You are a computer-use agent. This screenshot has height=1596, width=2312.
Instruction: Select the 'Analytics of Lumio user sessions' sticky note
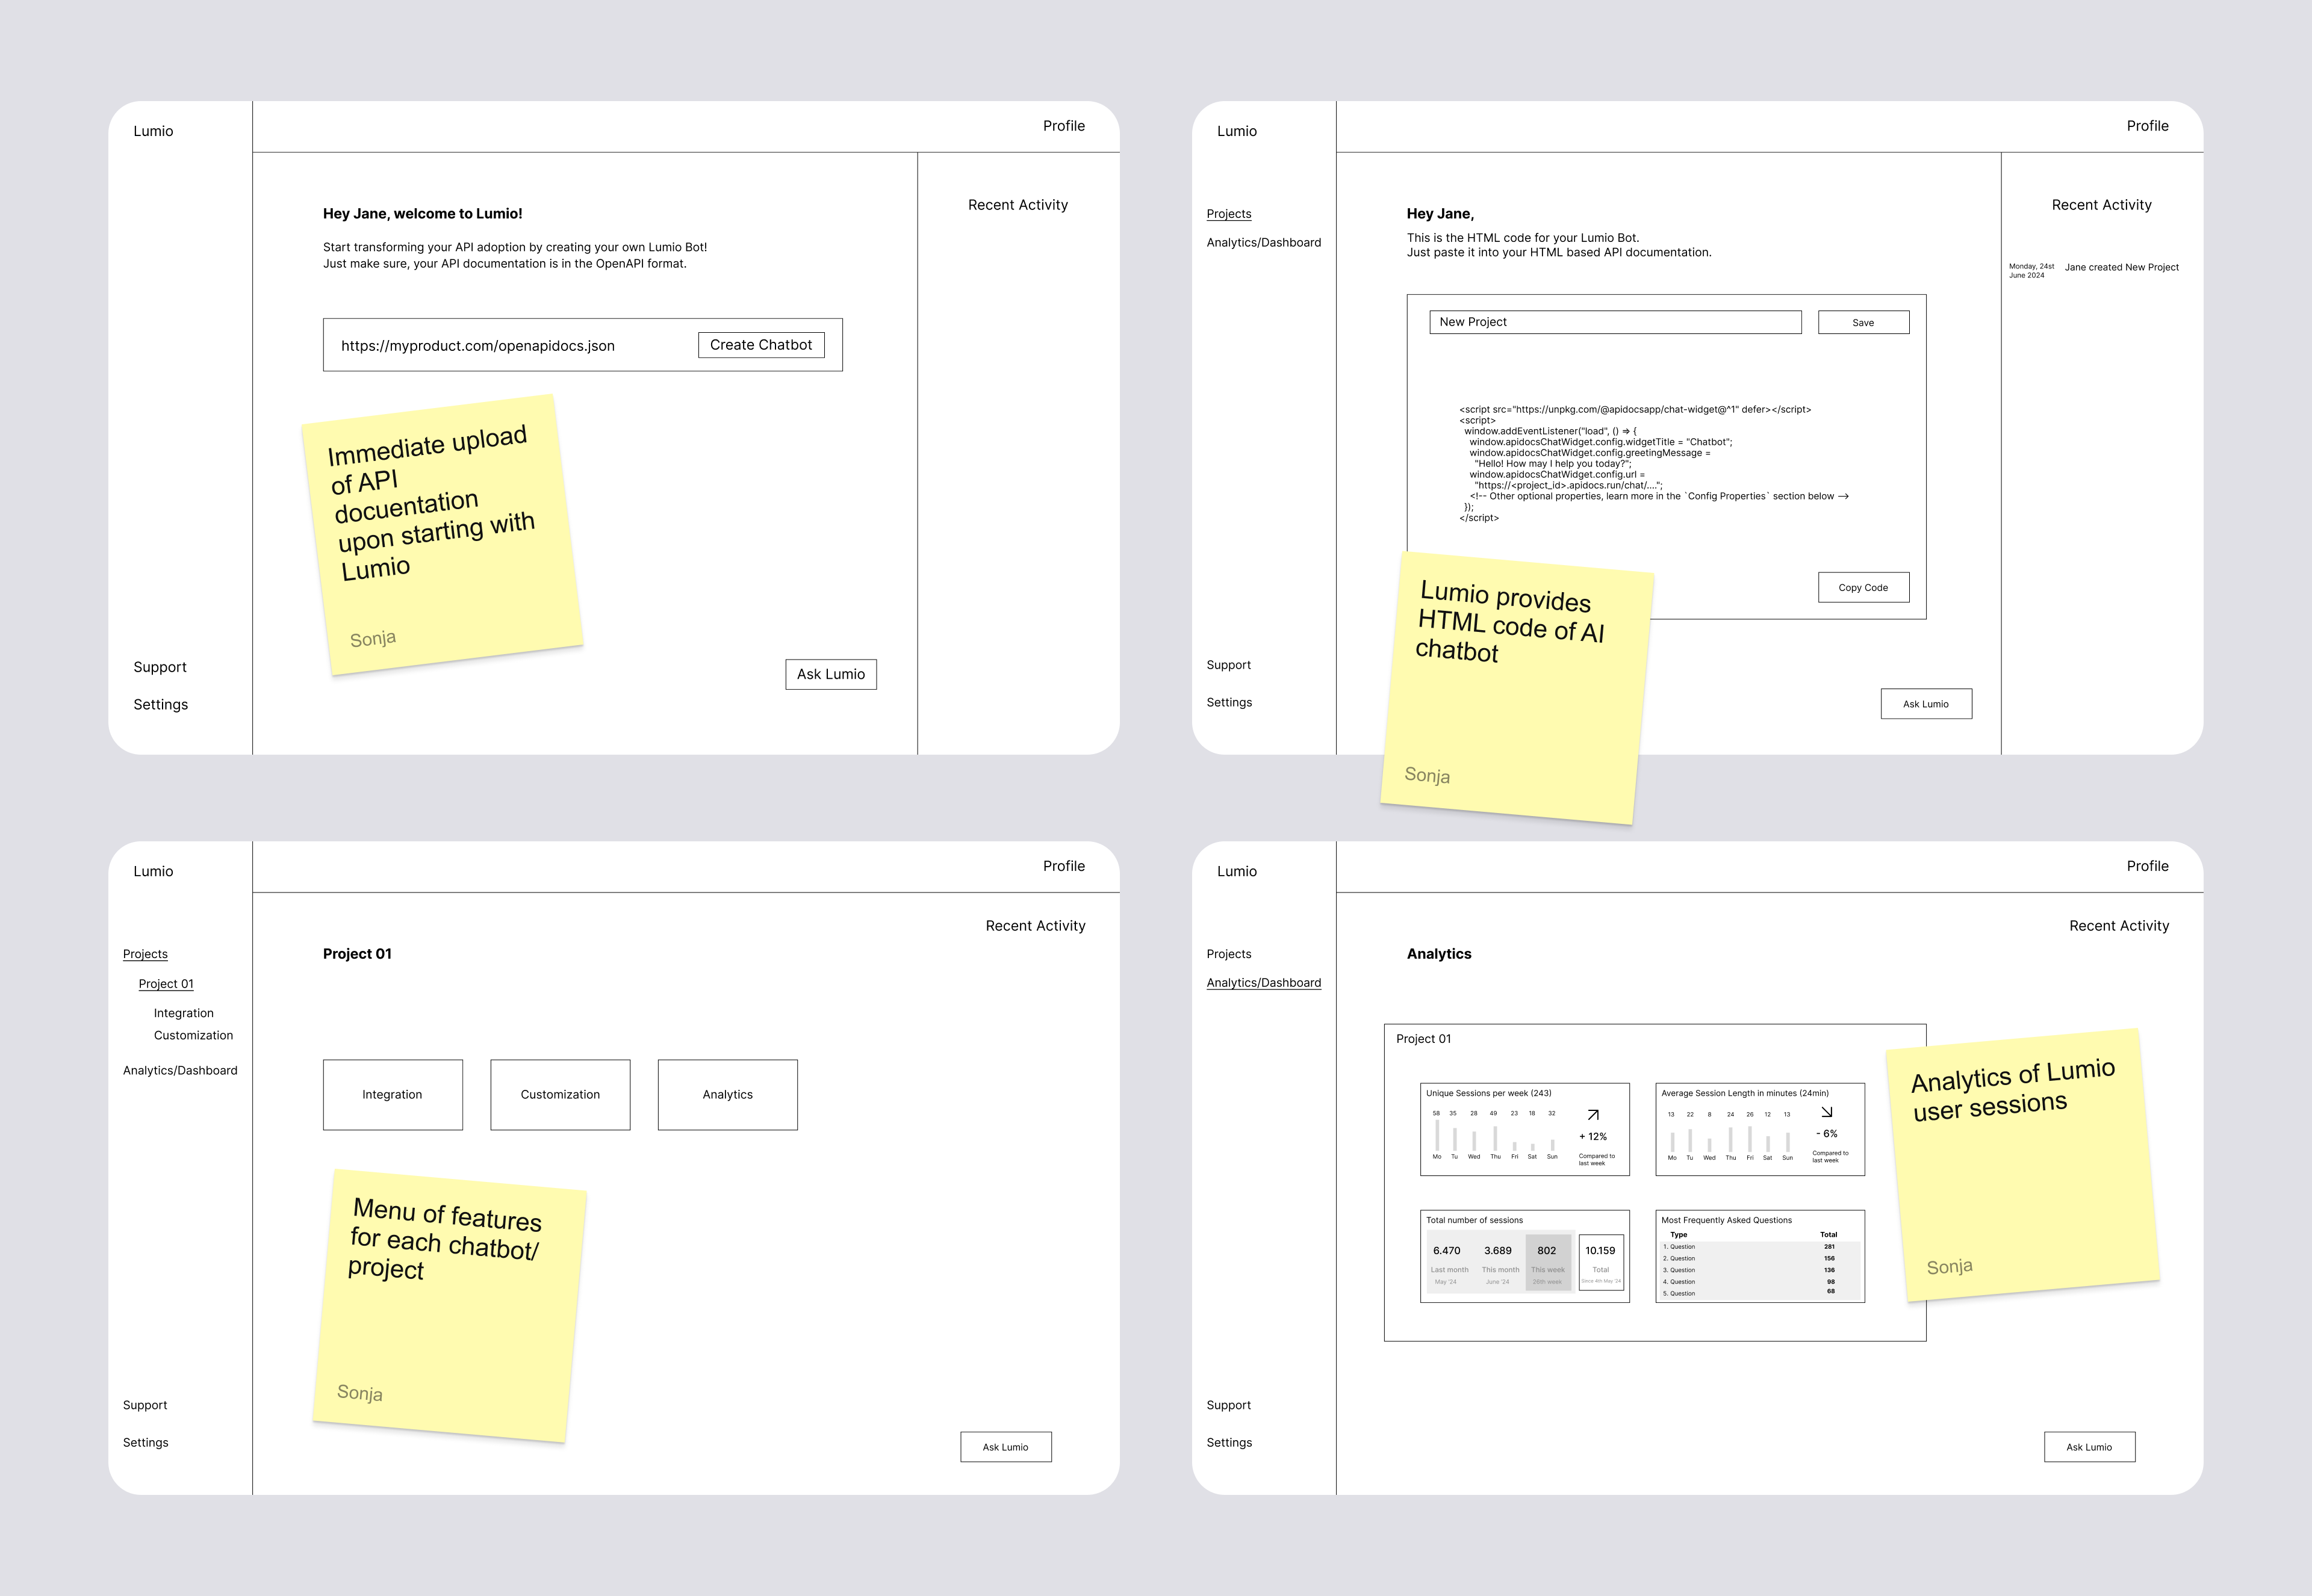tap(2023, 1165)
